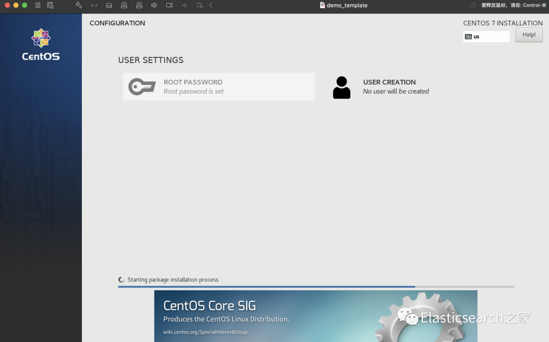Click the CONFIGURATION heading
This screenshot has height=342, width=549.
tap(117, 23)
